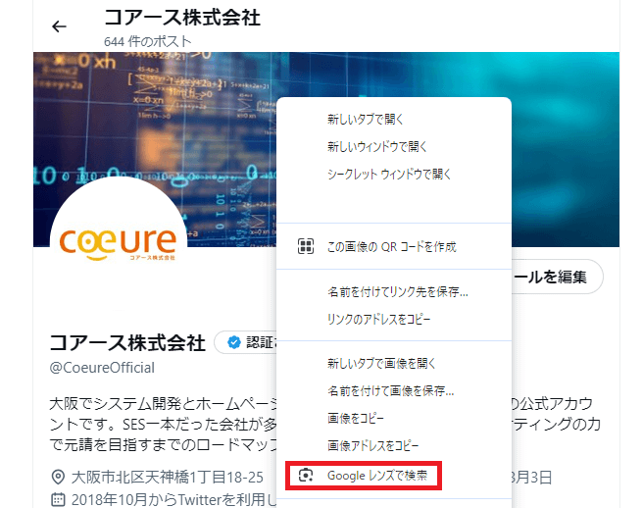Select 画像をコピー from the menu
The image size is (642, 508).
[353, 418]
